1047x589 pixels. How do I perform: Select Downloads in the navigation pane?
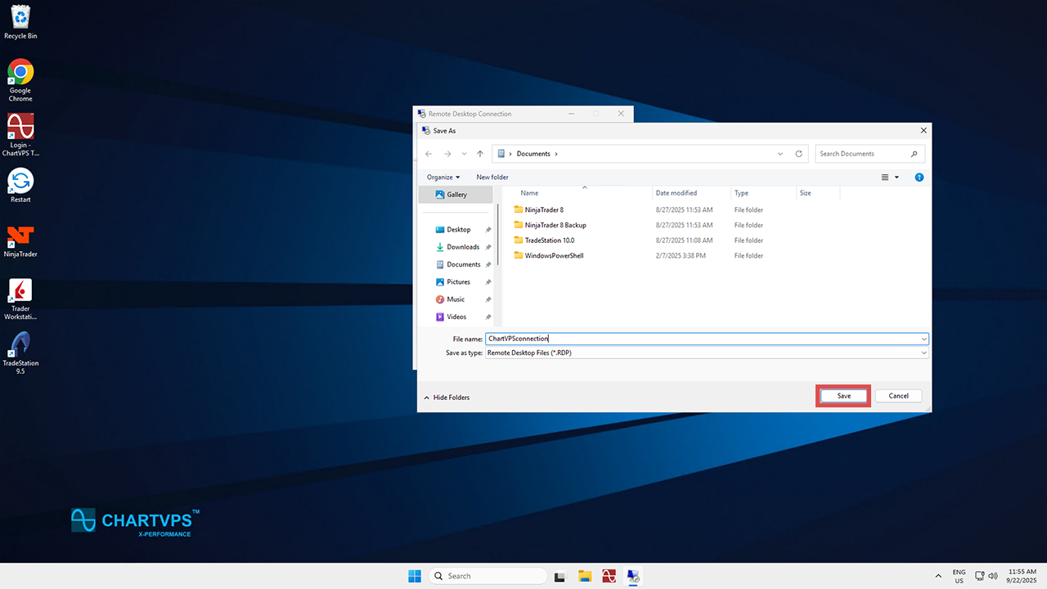click(x=463, y=247)
